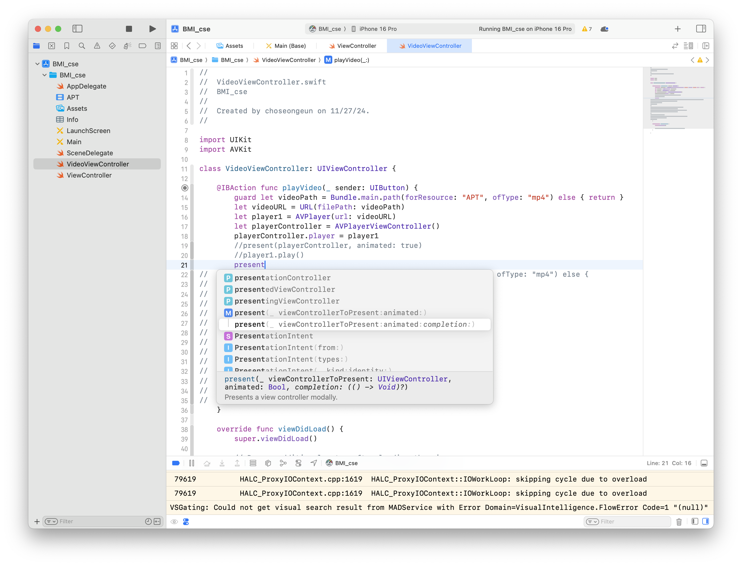742x566 pixels.
Task: Stop the running BMI_cse app
Action: pyautogui.click(x=129, y=29)
